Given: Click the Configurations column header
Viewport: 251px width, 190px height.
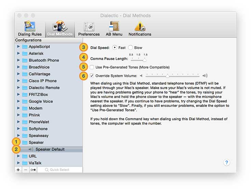Looking at the screenshot, I should pyautogui.click(x=49, y=40).
